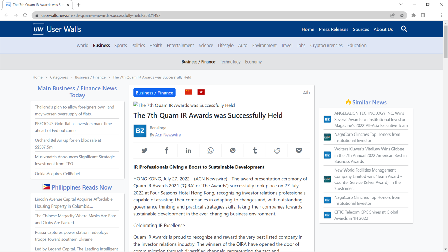The width and height of the screenshot is (448, 252).
Task: Click the browser address bar URL
Action: tap(101, 15)
